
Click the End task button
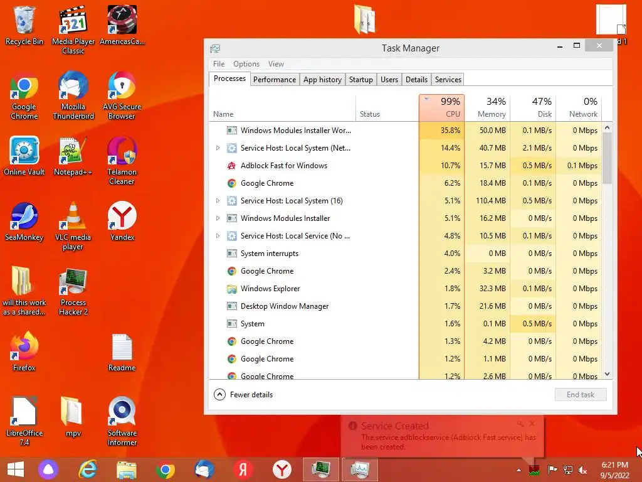click(x=581, y=395)
